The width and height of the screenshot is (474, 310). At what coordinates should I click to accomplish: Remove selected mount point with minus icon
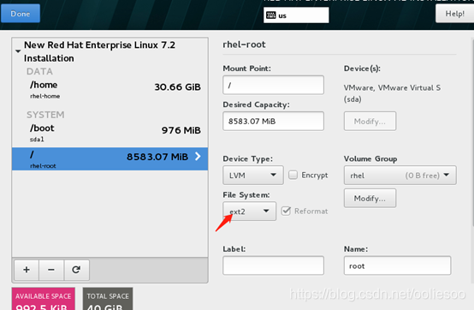point(51,270)
